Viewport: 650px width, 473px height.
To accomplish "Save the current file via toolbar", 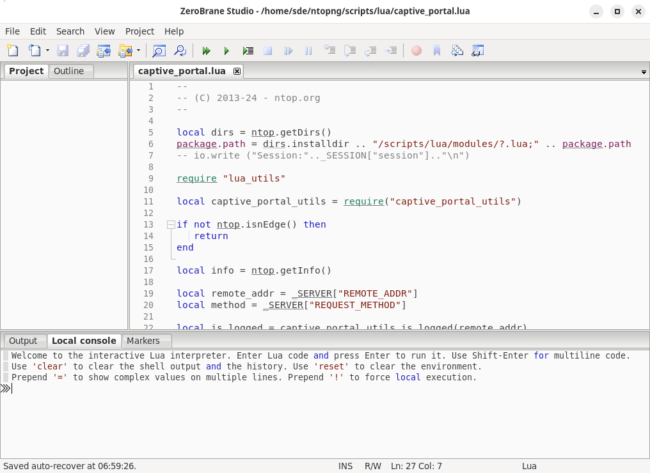I will click(63, 50).
